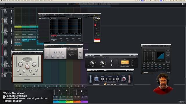Open the Workspaces menu
Viewport: 186px width, 104px height.
click(37, 1)
